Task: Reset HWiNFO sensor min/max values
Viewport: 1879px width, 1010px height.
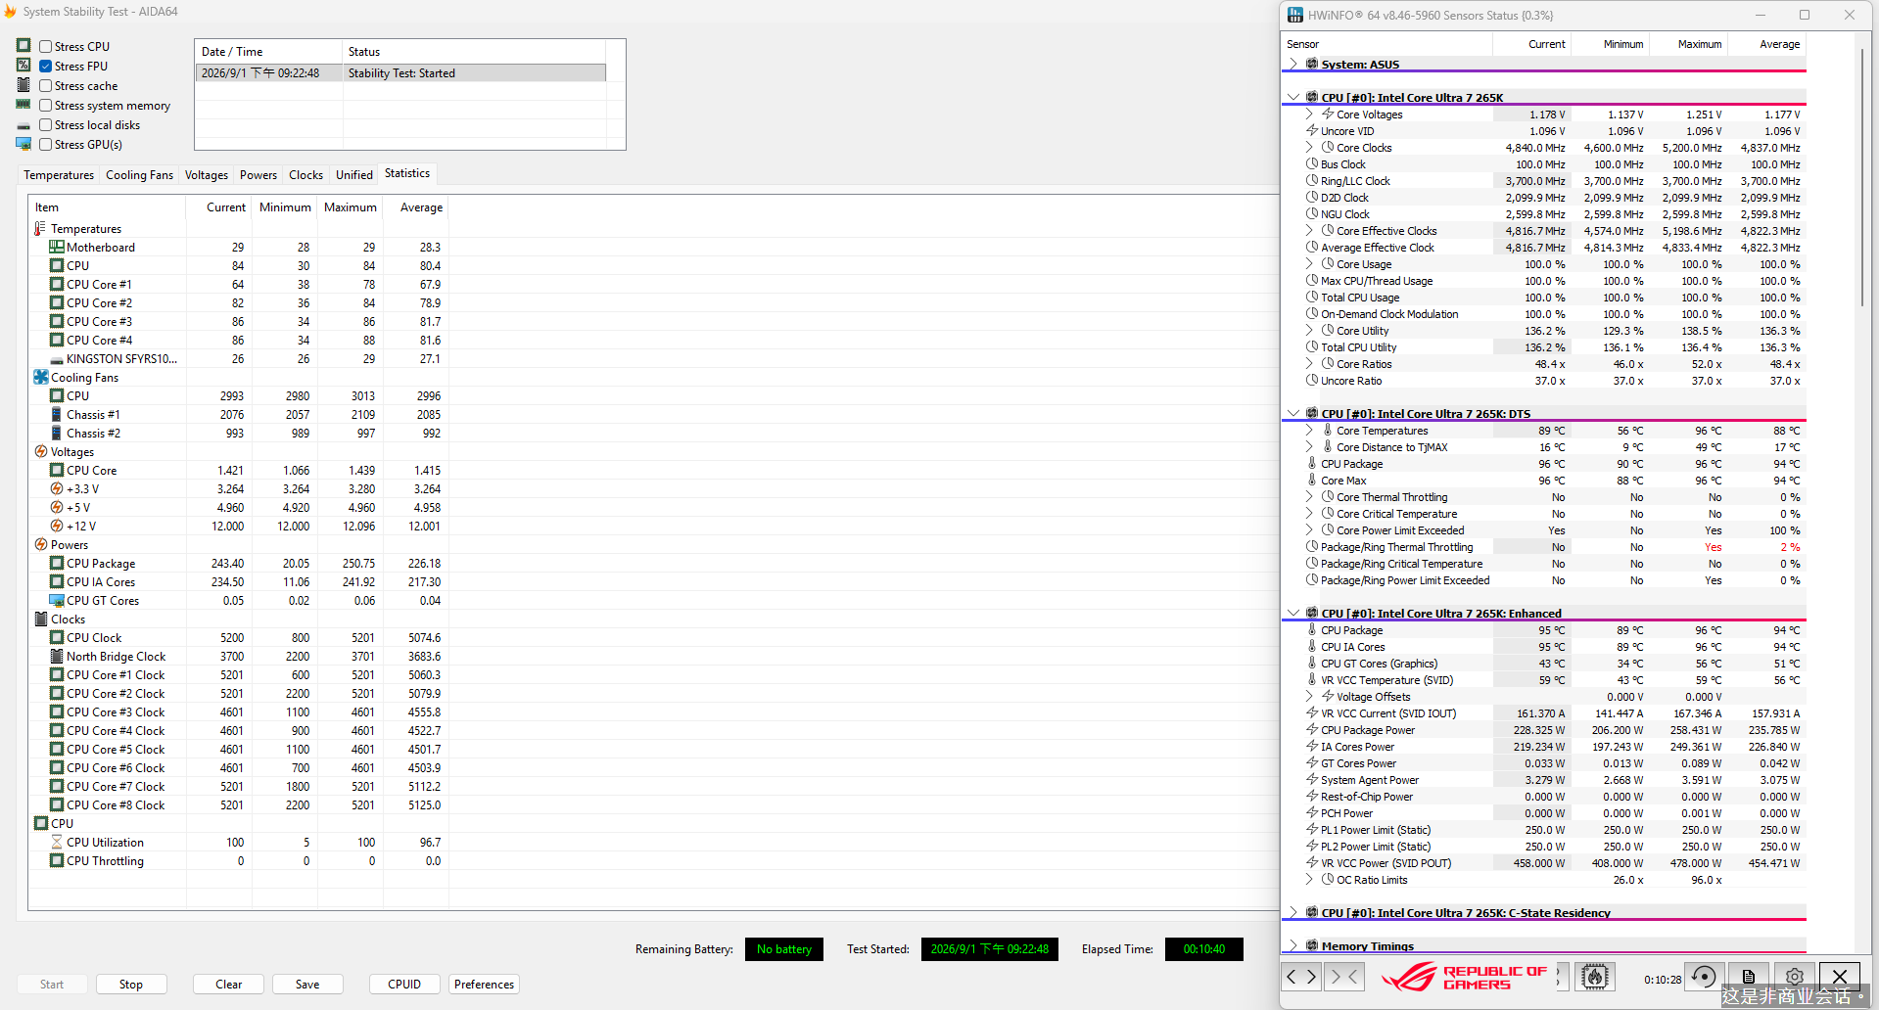Action: 1704,977
